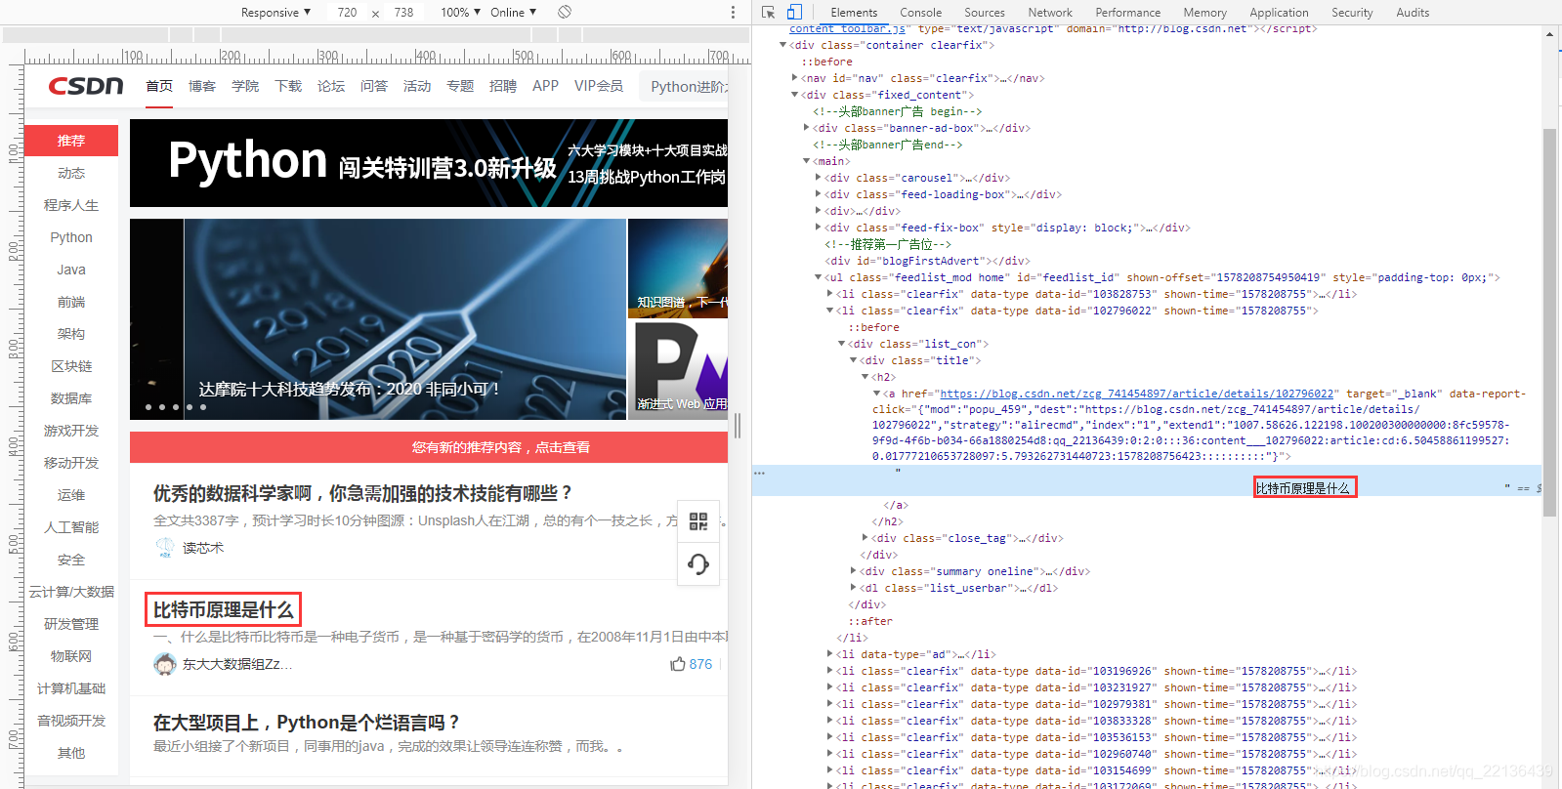Click the refresh feed circular arrow icon
This screenshot has height=789, width=1562.
coord(698,564)
